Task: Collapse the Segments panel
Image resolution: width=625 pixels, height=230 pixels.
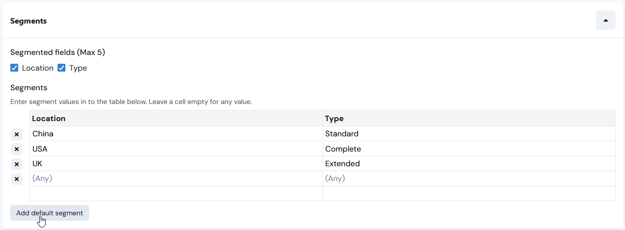Action: click(605, 21)
